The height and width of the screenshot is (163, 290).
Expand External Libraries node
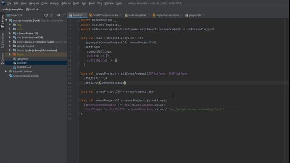click(x=6, y=72)
